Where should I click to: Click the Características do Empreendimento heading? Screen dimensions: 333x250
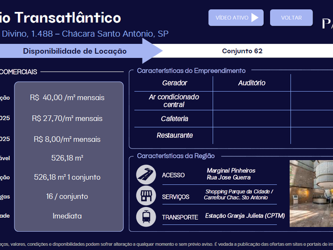(x=191, y=71)
